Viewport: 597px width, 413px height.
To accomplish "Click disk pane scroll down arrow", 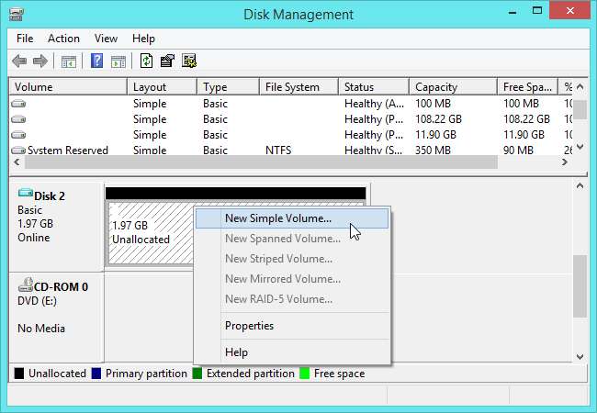I will click(x=580, y=357).
